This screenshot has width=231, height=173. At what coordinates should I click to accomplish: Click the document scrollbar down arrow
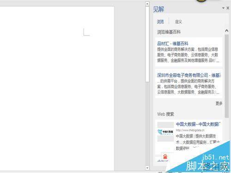click(147, 168)
